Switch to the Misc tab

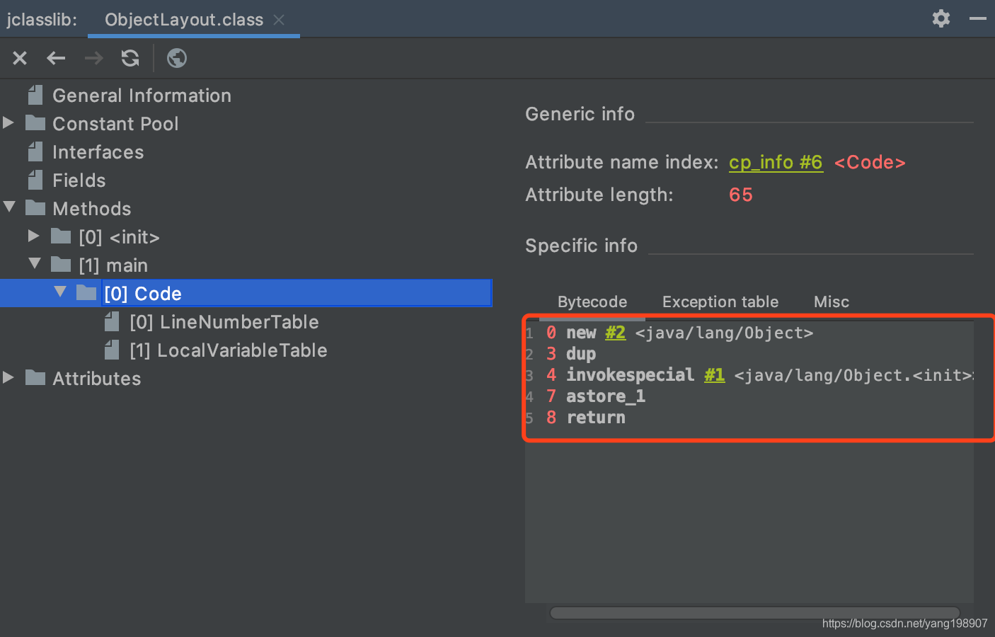(x=832, y=302)
